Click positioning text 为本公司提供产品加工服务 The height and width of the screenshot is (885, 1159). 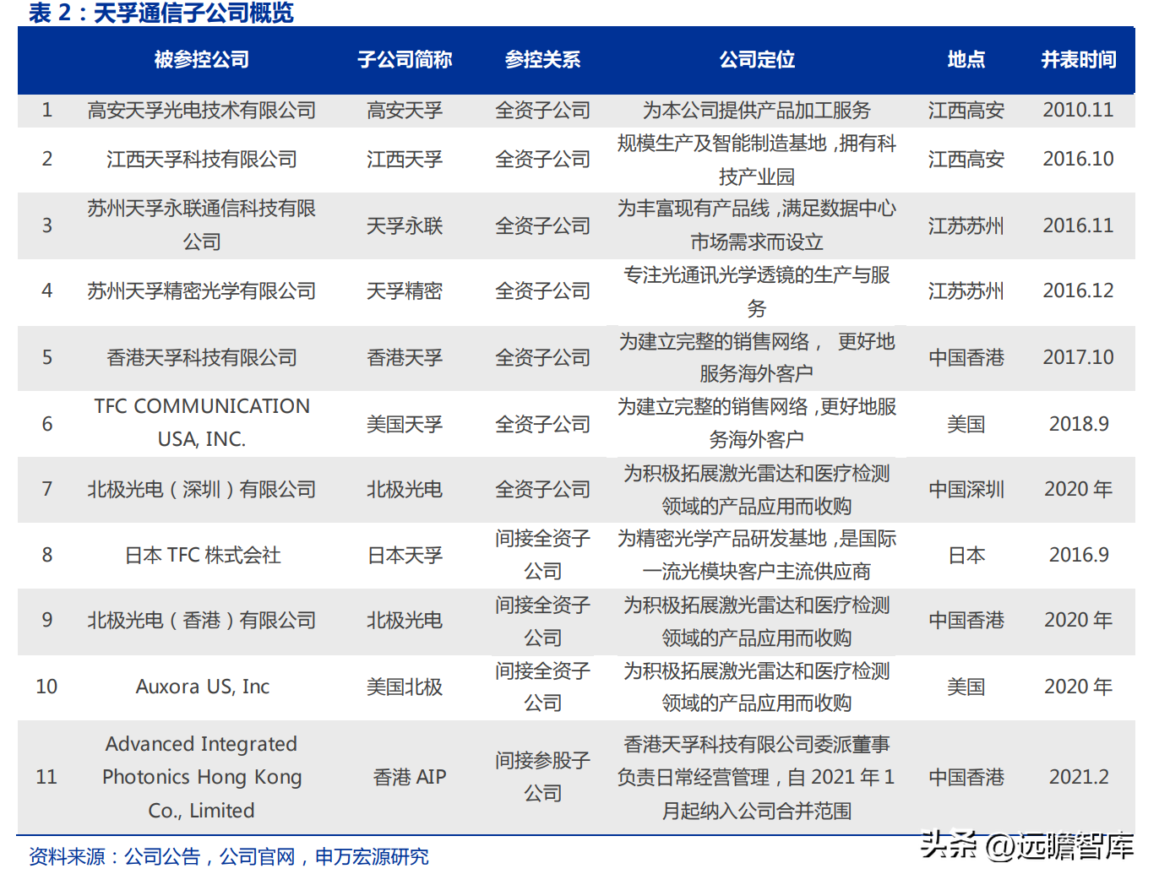tap(757, 111)
